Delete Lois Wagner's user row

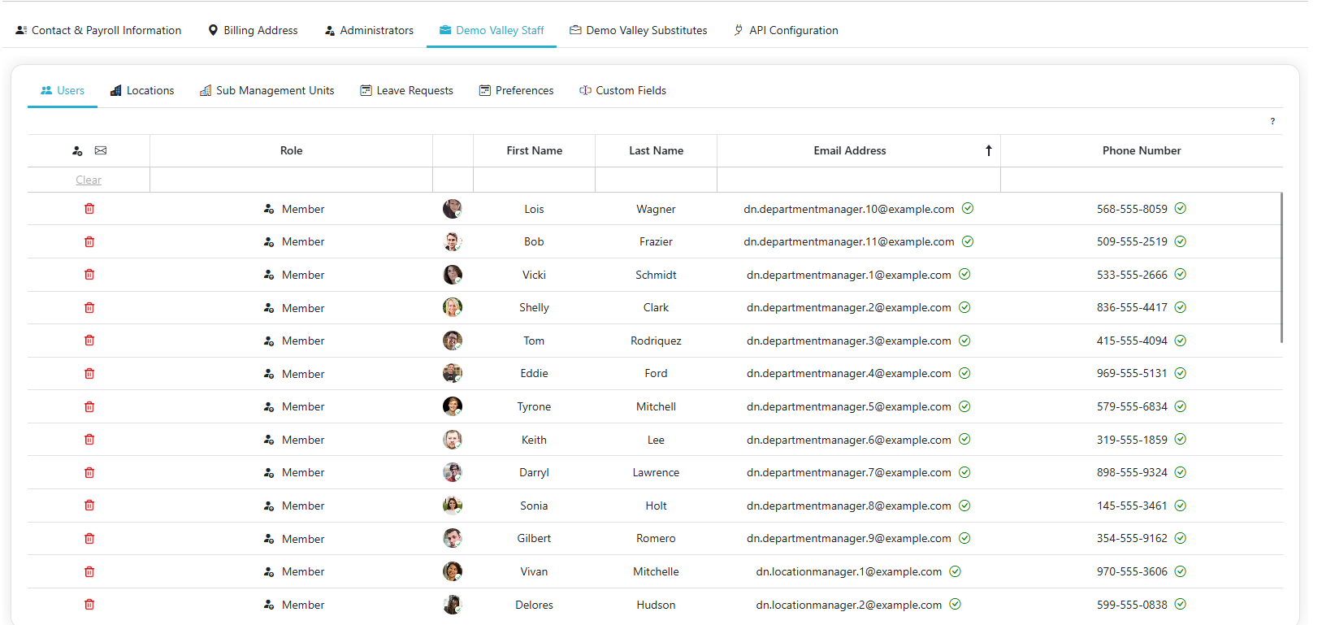click(89, 209)
